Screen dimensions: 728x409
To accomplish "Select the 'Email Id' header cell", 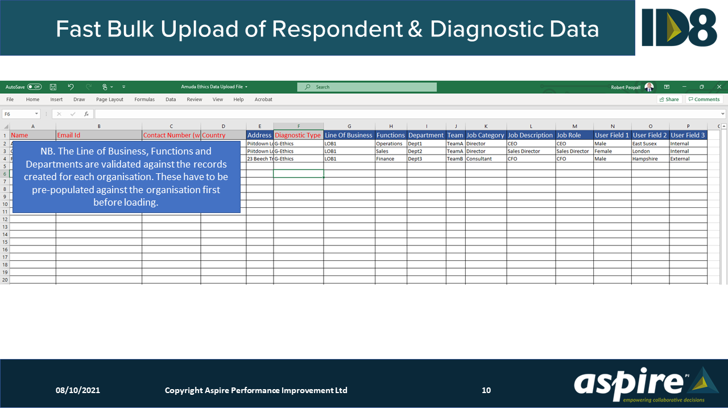I will tap(99, 135).
